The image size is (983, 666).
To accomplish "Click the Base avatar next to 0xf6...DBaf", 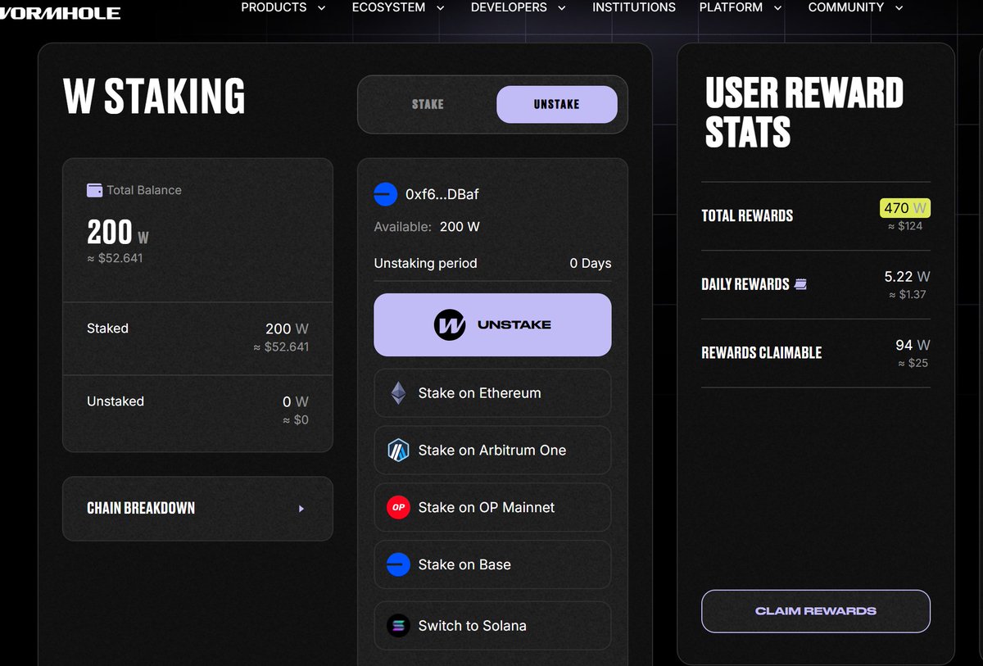I will coord(385,194).
